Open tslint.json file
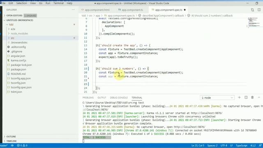The width and height of the screenshot is (263, 148). [x=16, y=92]
